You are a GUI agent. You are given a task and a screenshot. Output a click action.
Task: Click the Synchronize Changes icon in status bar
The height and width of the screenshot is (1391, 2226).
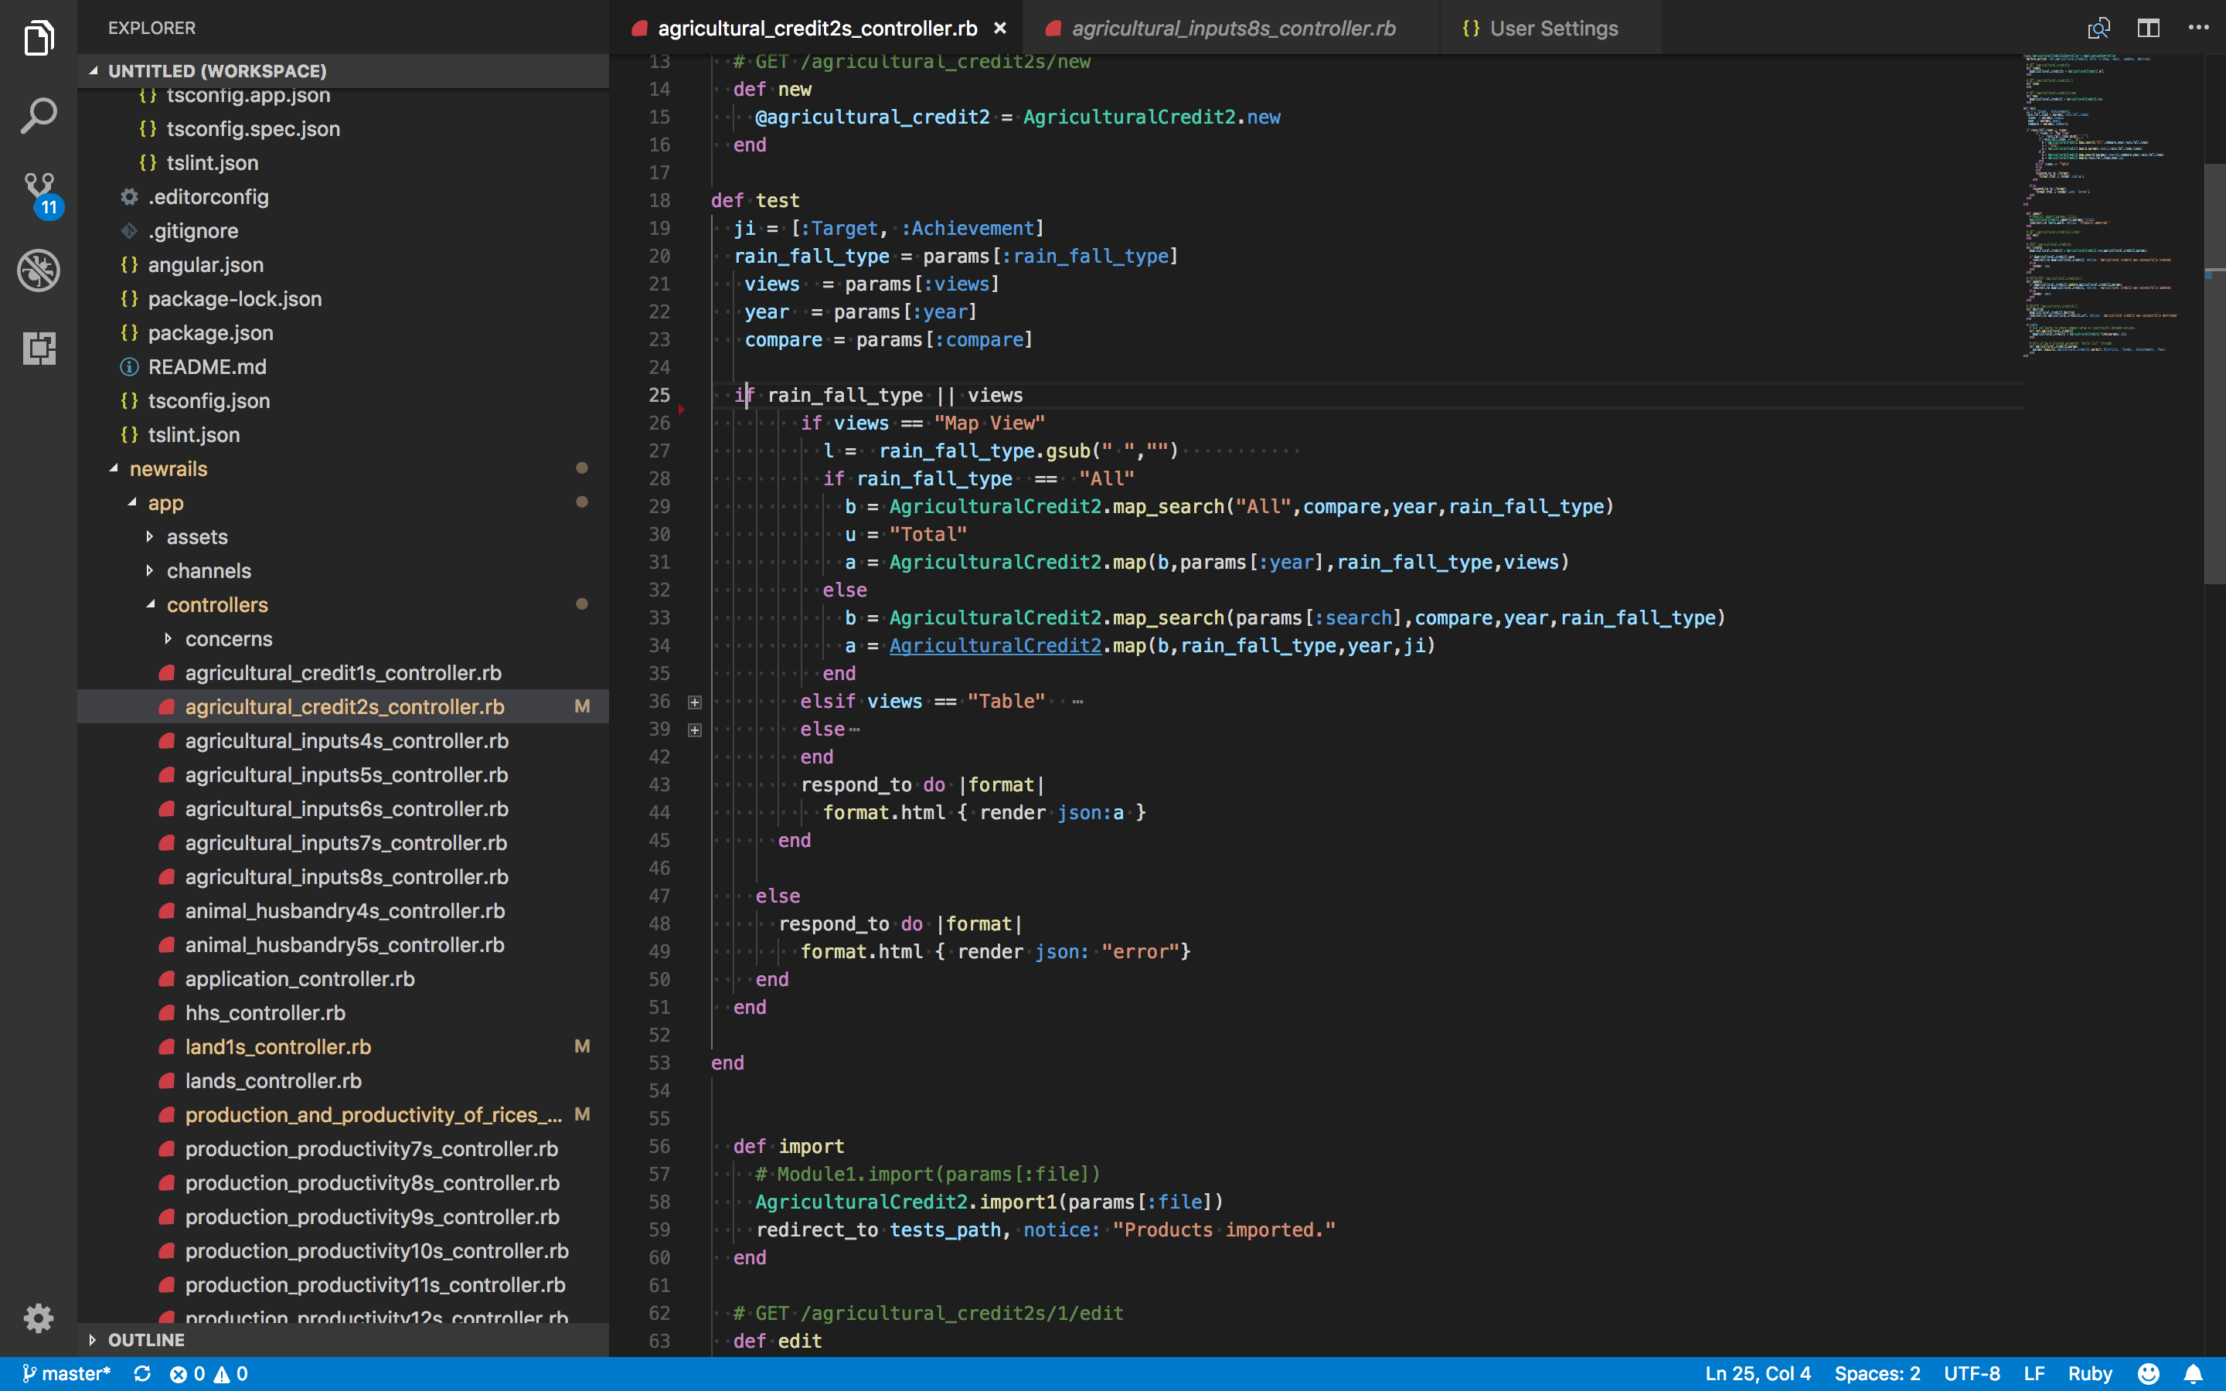tap(141, 1373)
